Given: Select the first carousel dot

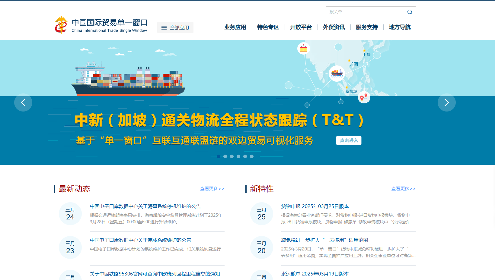Looking at the screenshot, I should (x=219, y=156).
